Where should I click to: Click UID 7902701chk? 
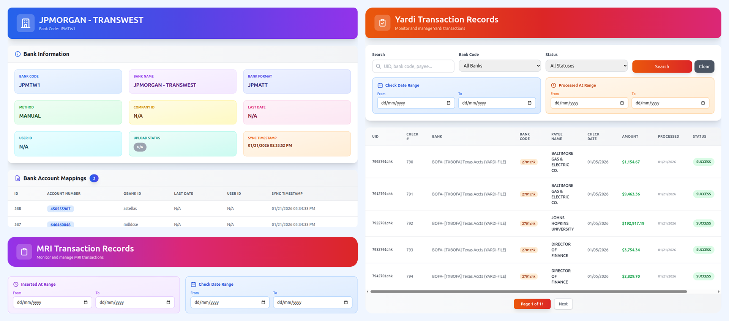click(382, 162)
